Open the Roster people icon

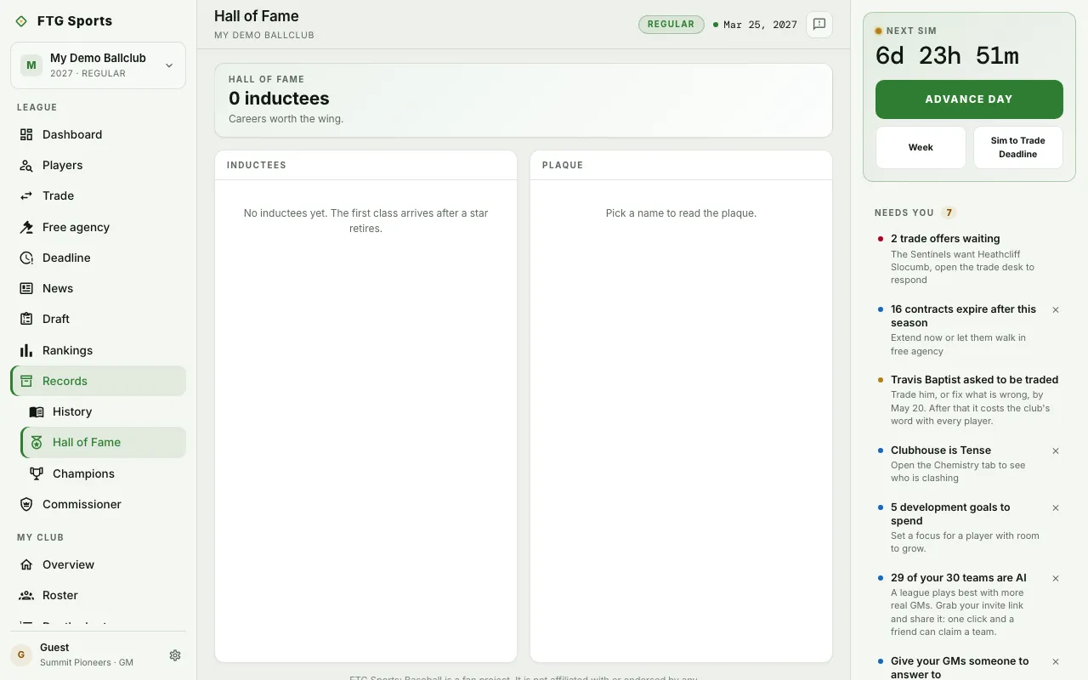(x=26, y=595)
